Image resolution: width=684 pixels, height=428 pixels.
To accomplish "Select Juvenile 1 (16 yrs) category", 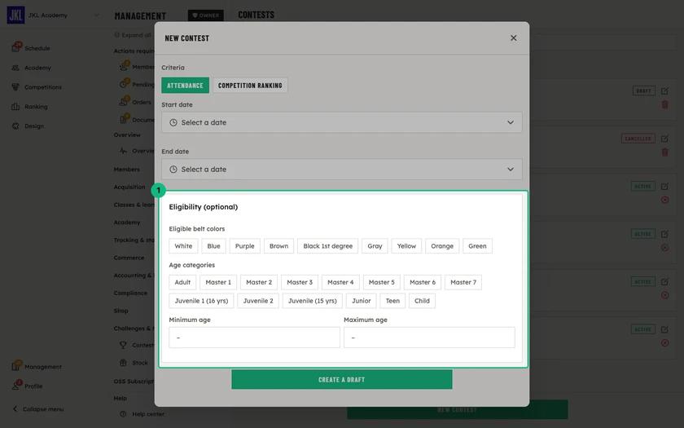I will (201, 301).
